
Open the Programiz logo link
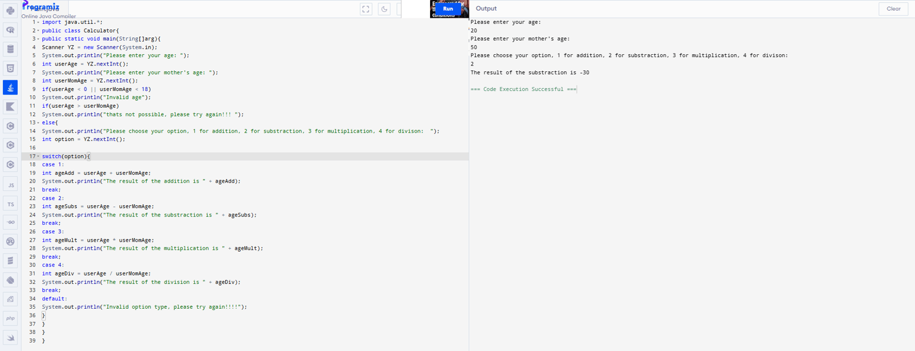coord(41,7)
